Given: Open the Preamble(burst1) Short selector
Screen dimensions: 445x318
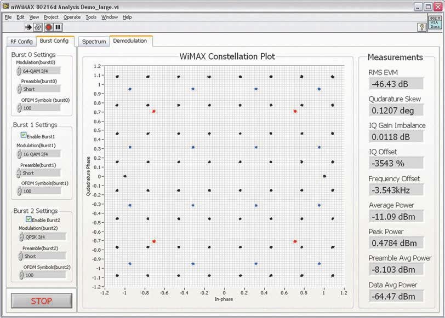Looking at the screenshot, I should pyautogui.click(x=38, y=173).
